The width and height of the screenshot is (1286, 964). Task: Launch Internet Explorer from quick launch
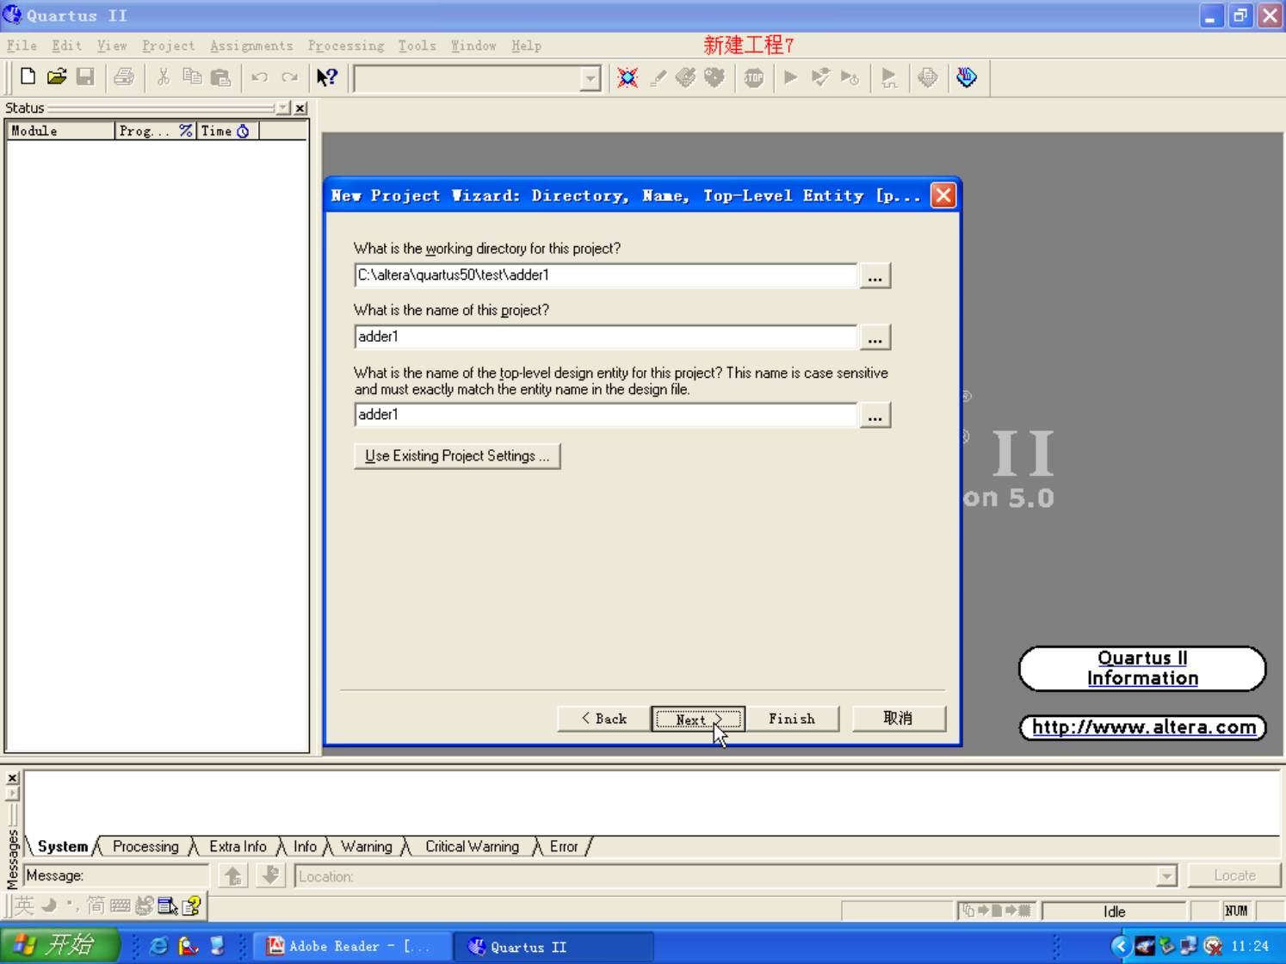coord(159,946)
